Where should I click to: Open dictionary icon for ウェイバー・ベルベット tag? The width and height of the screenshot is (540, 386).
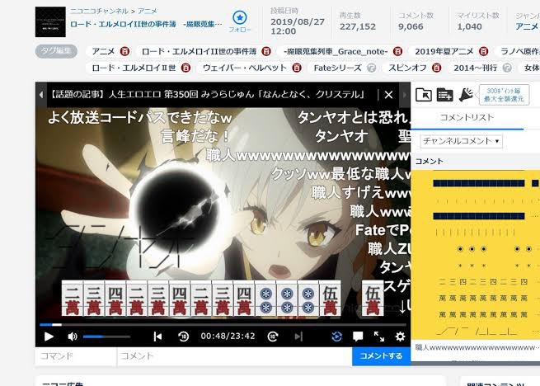(x=297, y=68)
